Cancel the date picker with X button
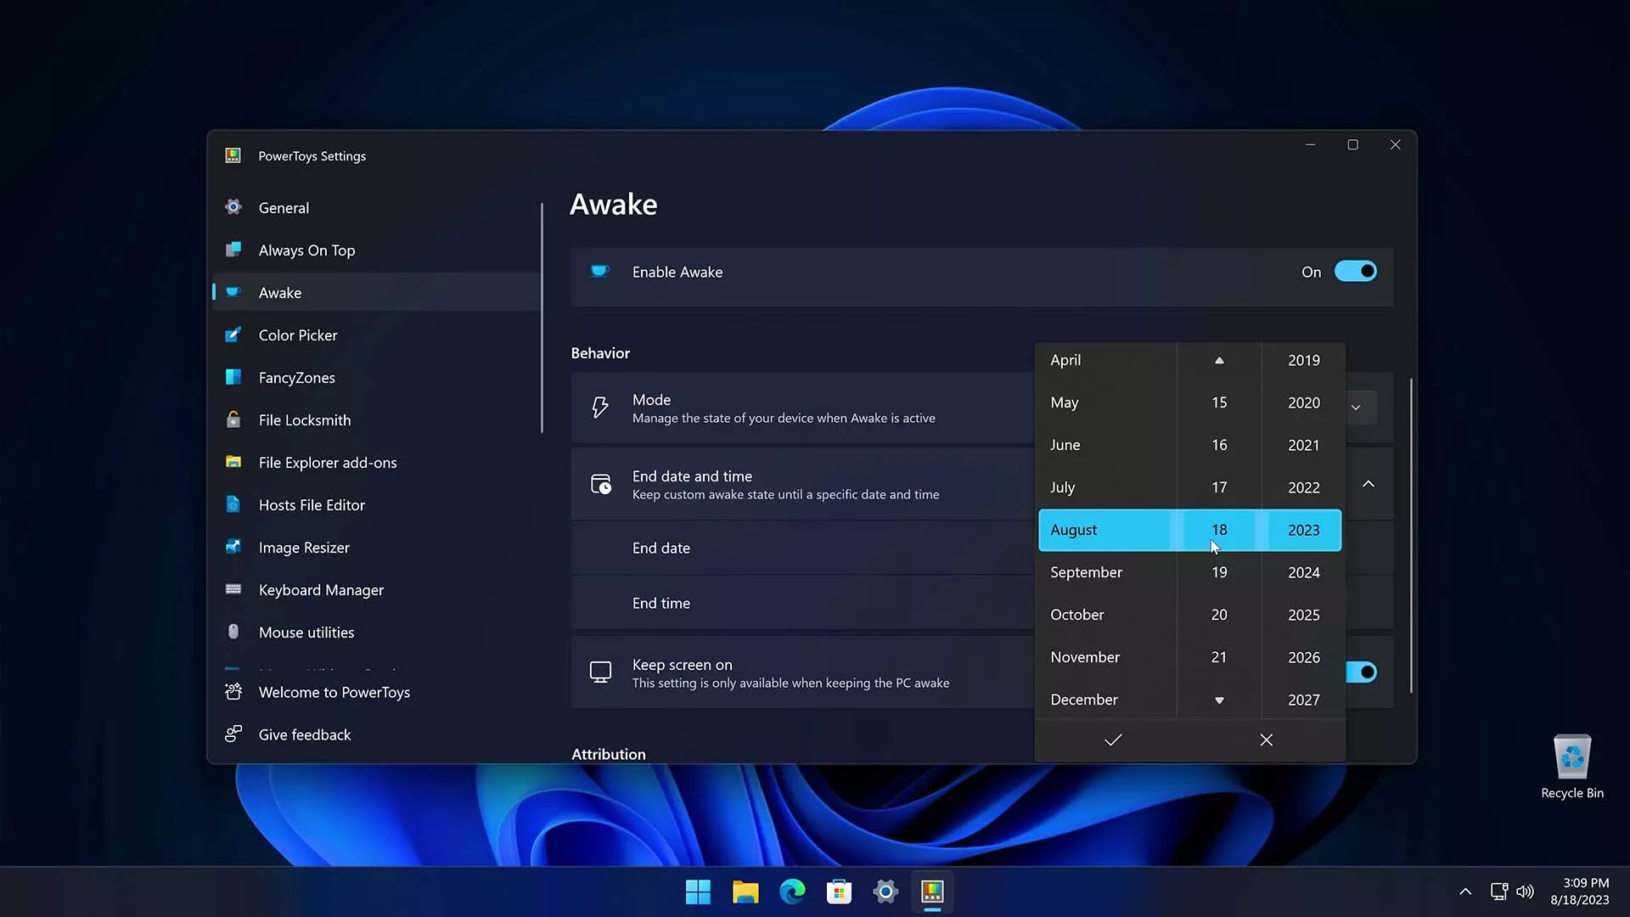The image size is (1630, 917). (x=1267, y=740)
